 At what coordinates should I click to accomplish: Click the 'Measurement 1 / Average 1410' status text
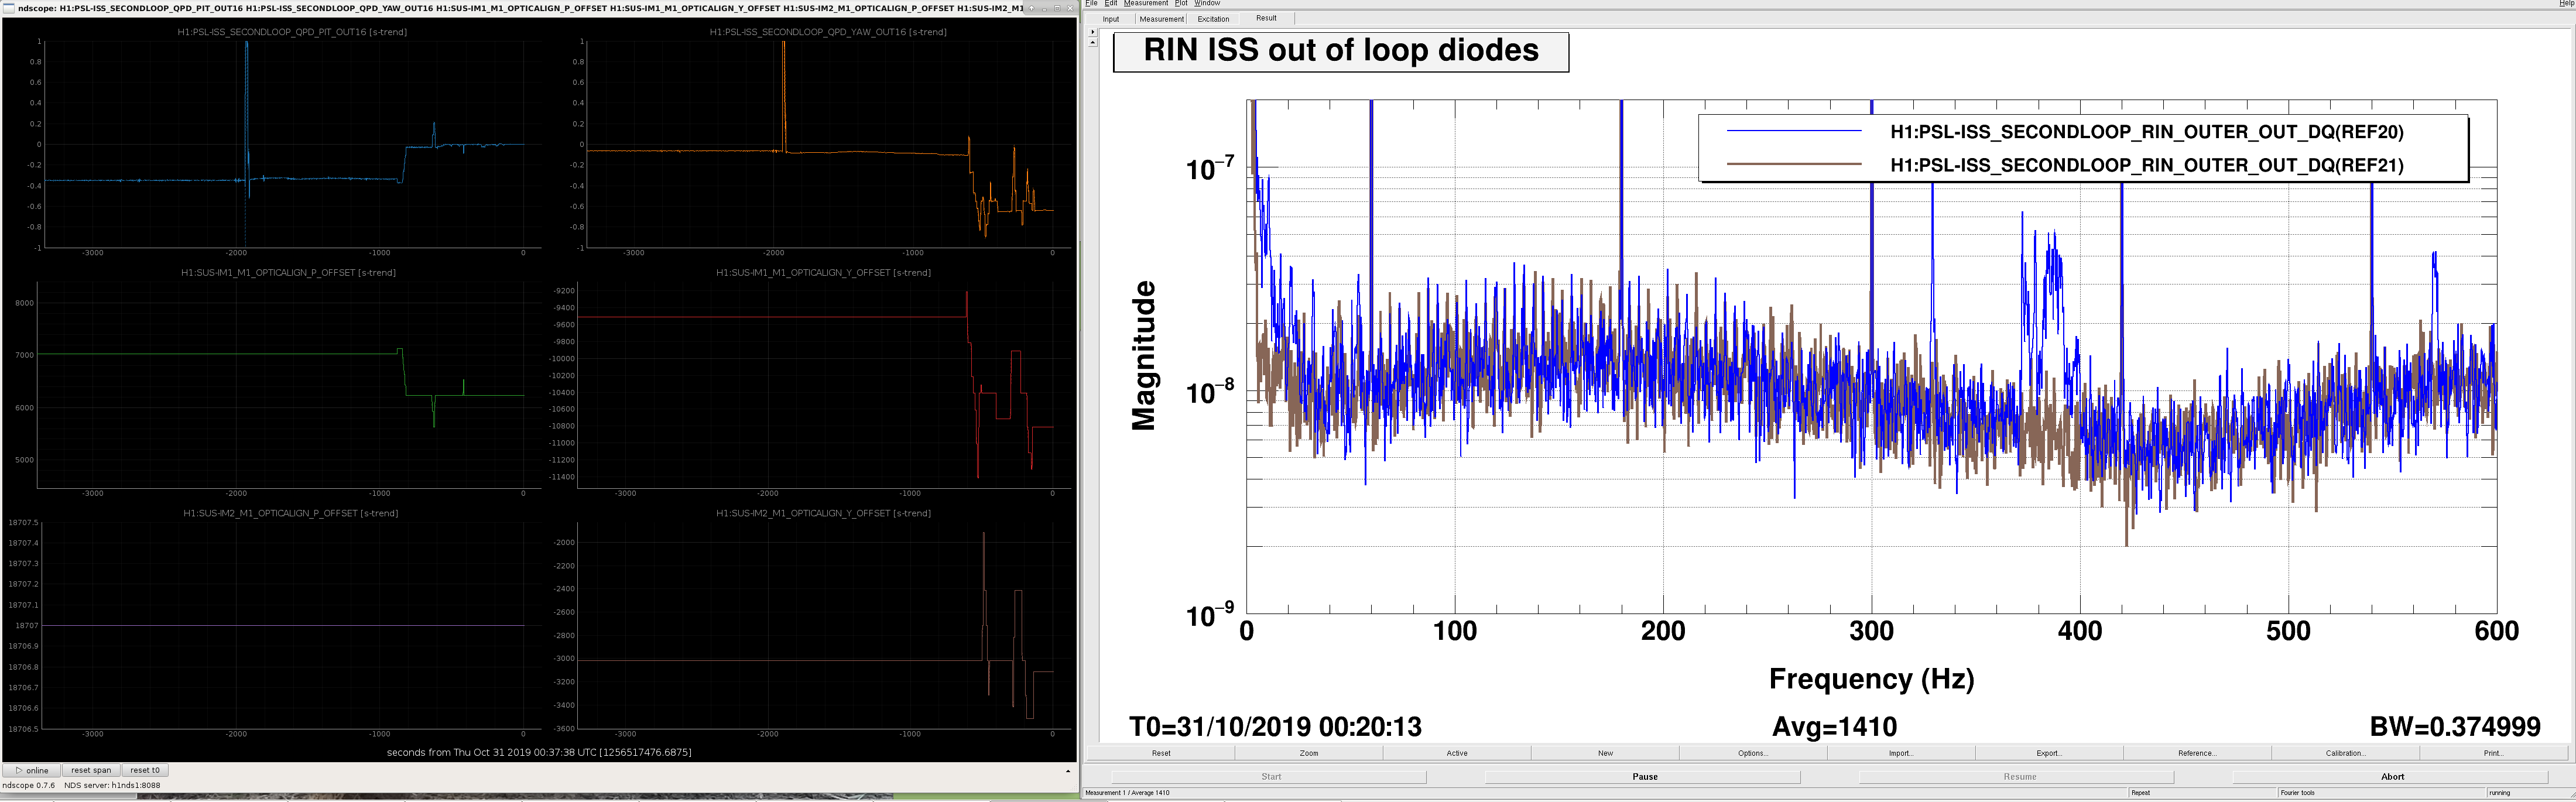[x=1127, y=793]
